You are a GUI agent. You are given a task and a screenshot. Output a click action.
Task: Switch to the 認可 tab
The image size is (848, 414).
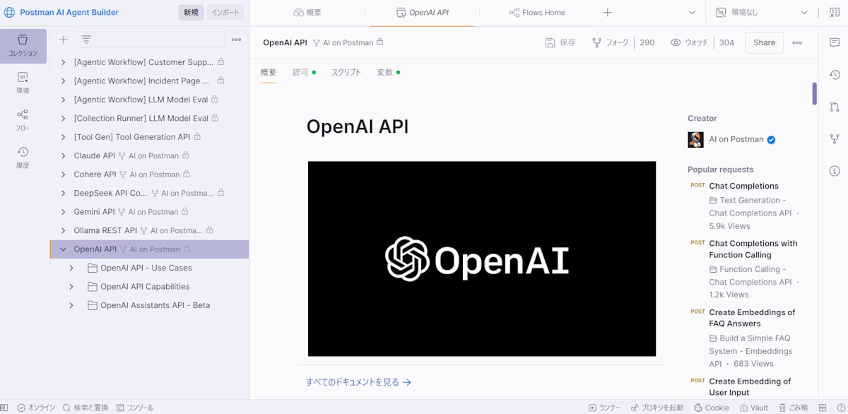pyautogui.click(x=300, y=71)
